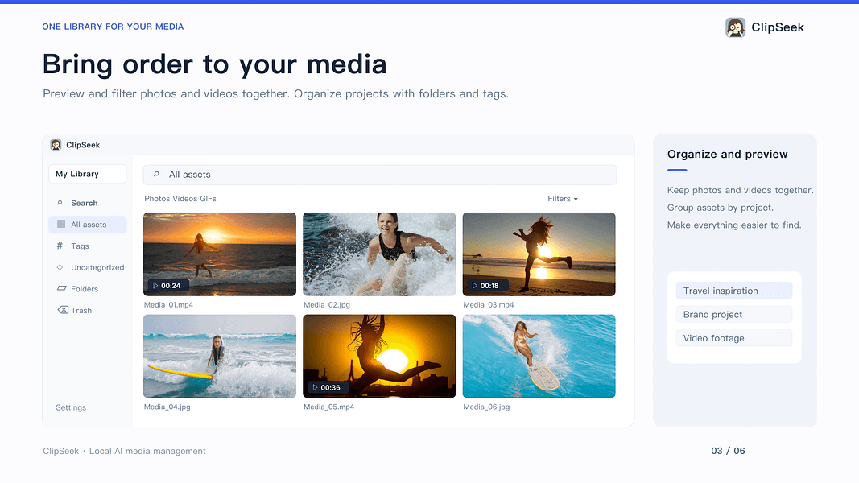Click the text Keep photos and videos together.
859x483 pixels.
coord(740,190)
